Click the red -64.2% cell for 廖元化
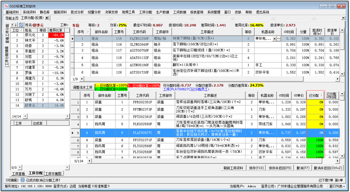 (56, 35)
